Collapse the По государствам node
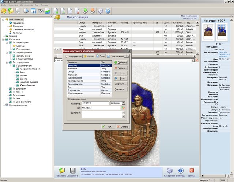 tap(7, 62)
